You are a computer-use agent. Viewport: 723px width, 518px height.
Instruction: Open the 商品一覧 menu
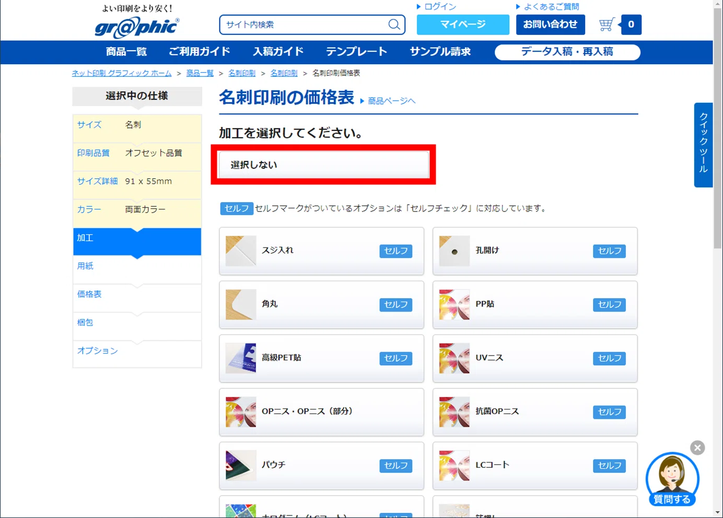[126, 52]
